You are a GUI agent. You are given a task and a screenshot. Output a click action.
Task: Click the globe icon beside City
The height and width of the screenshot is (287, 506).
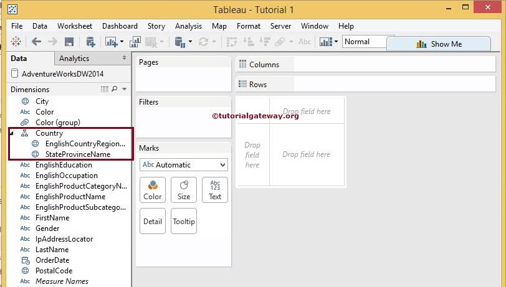pos(25,101)
